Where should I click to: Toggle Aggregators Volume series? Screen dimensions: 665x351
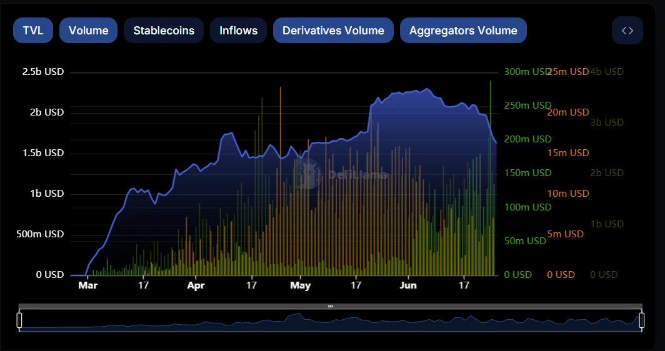point(463,31)
